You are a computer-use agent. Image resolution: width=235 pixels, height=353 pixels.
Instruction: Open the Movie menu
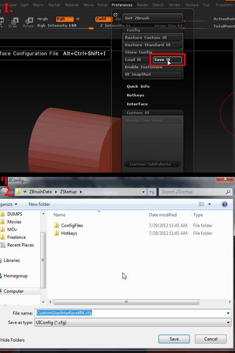click(89, 5)
